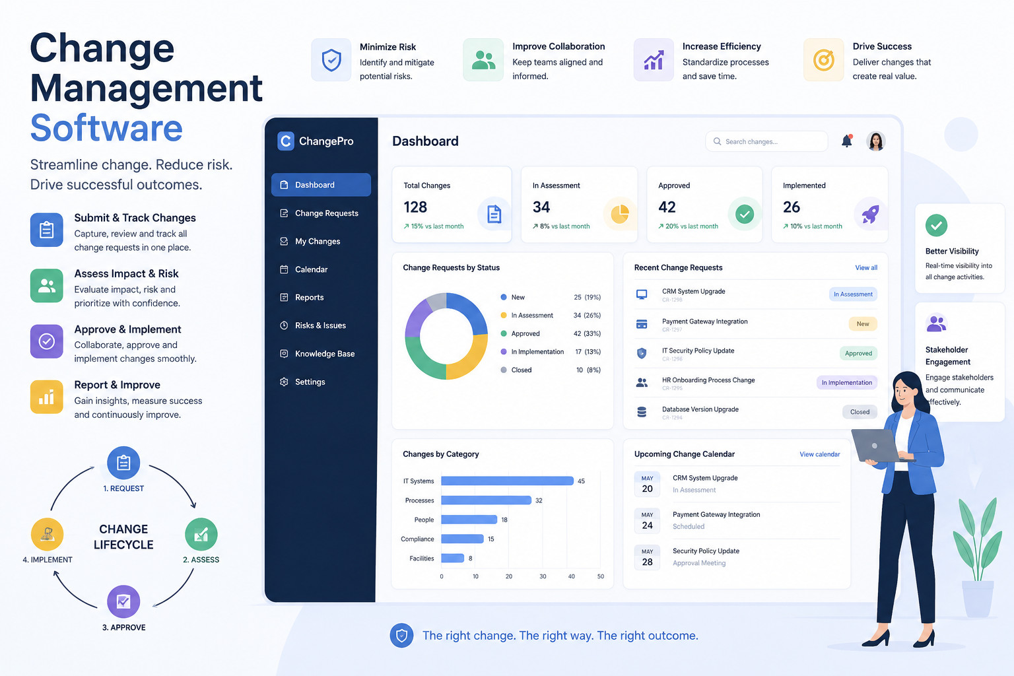Click the Increase Efficiency growth chart icon
The image size is (1014, 676).
tap(654, 60)
